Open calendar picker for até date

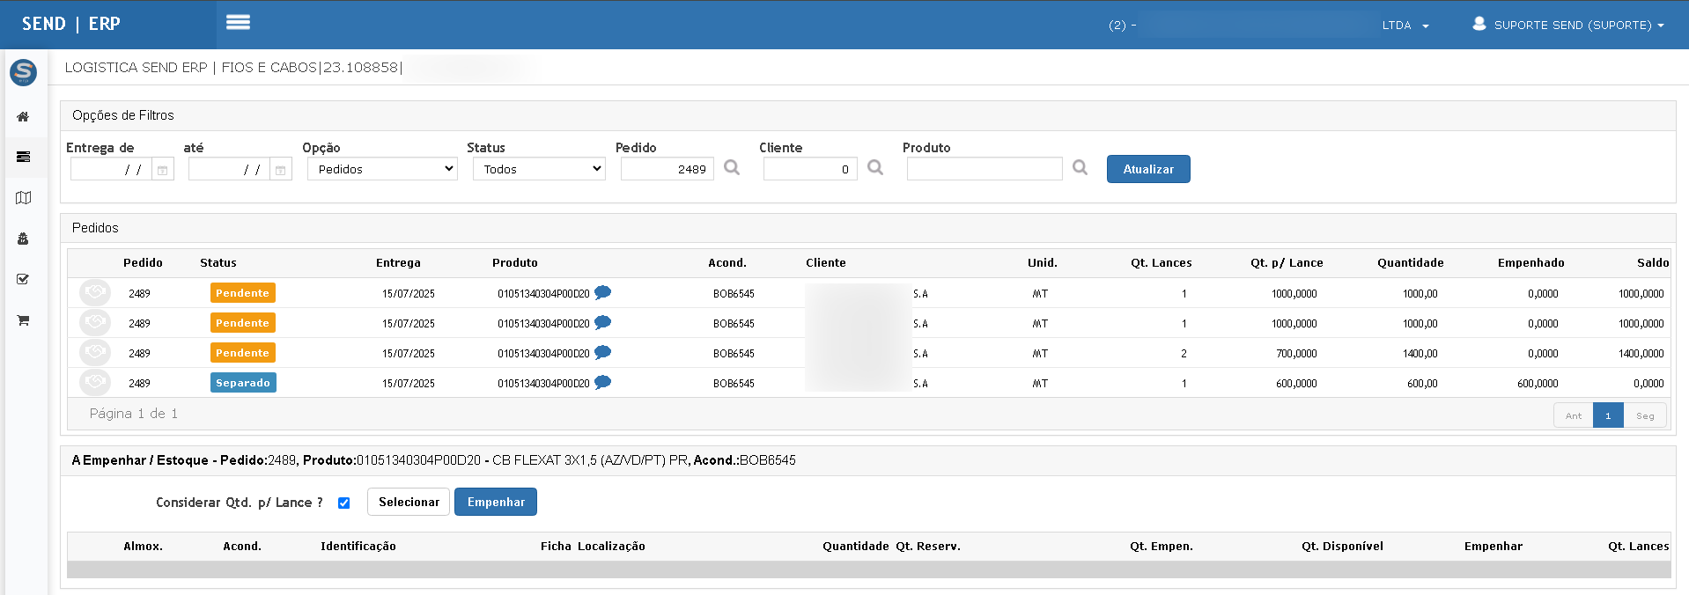click(281, 169)
